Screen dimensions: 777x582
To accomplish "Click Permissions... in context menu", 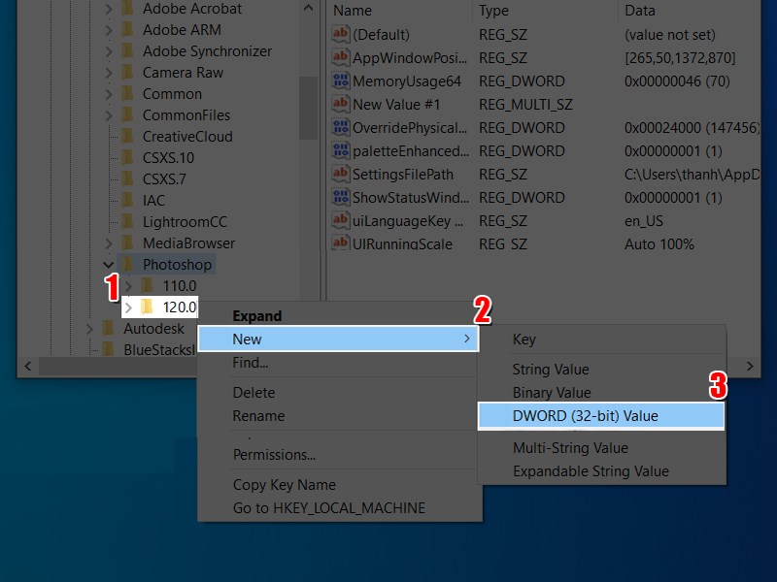I will tap(274, 455).
